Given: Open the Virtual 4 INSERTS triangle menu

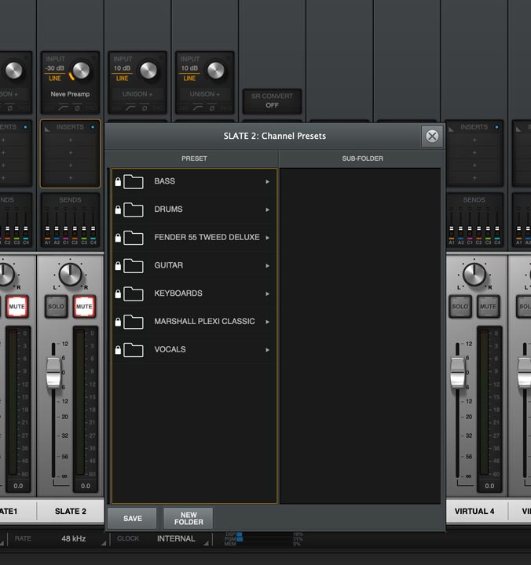Looking at the screenshot, I should [x=452, y=129].
